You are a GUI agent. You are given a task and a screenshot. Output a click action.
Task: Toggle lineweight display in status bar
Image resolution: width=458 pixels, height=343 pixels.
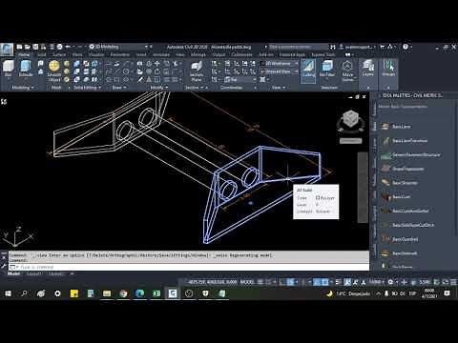tap(338, 282)
